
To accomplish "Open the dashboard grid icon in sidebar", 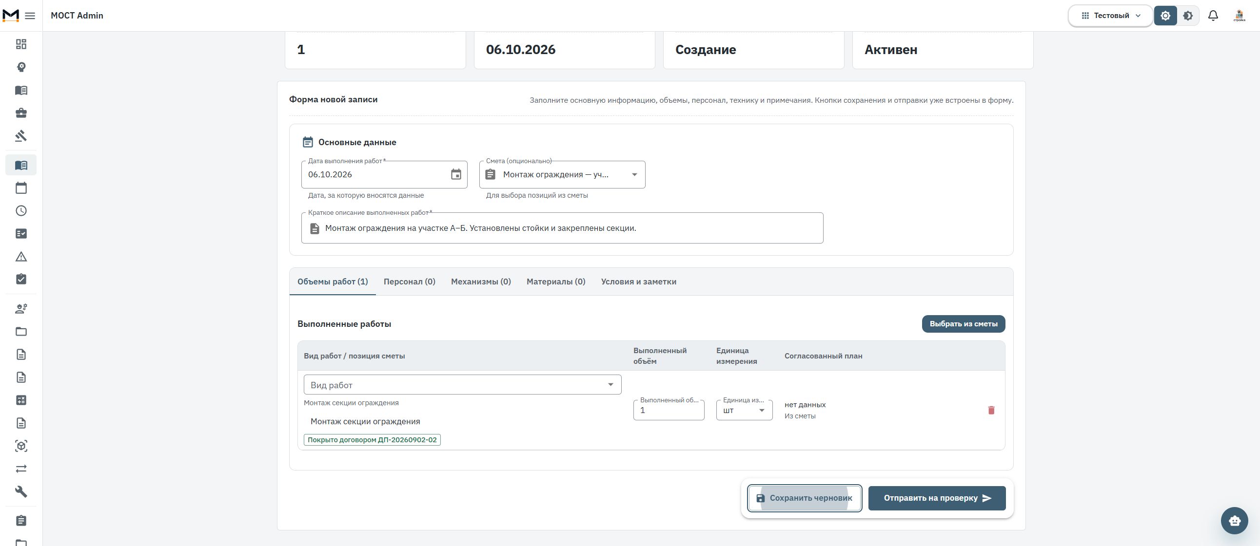I will tap(21, 44).
